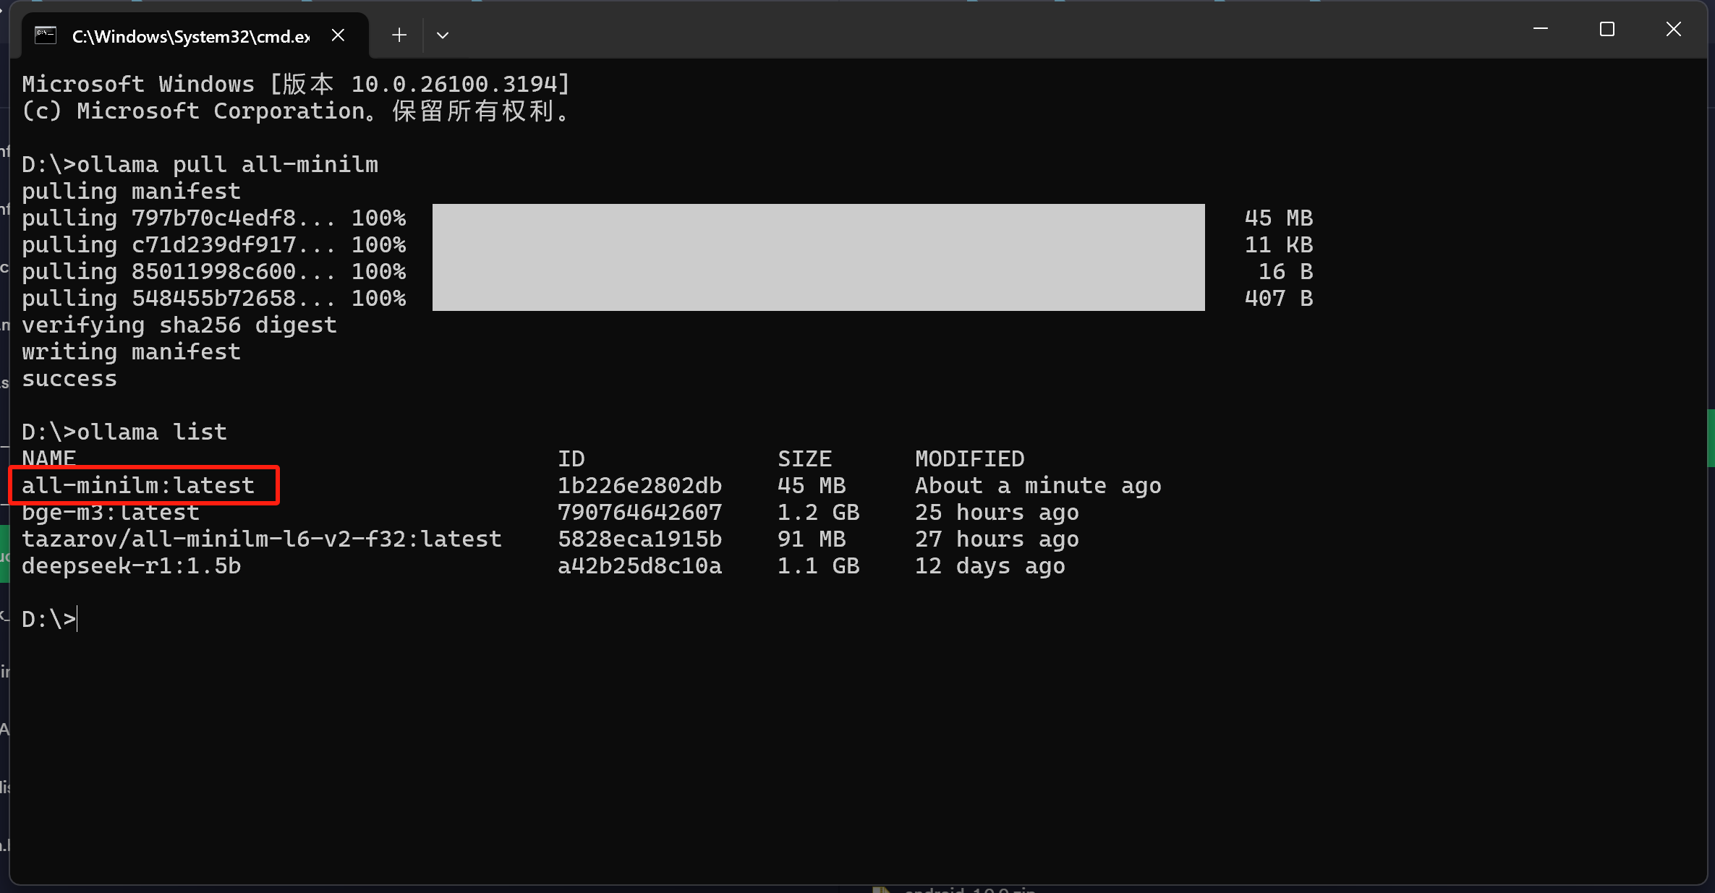Click the cmd icon in the terminal tab

46,35
